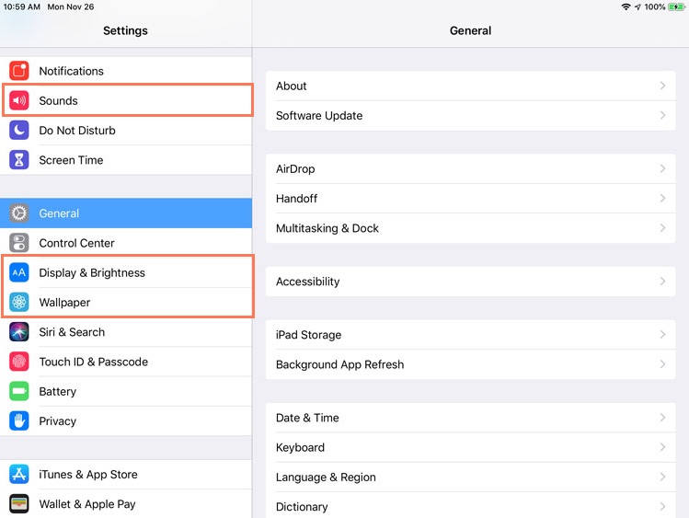
Task: Open the AirDrop settings row
Action: tap(469, 169)
